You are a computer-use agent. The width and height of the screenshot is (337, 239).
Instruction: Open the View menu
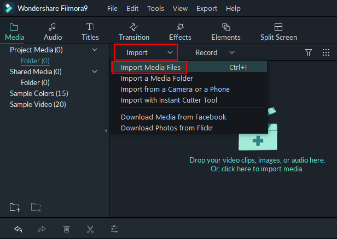(x=180, y=9)
